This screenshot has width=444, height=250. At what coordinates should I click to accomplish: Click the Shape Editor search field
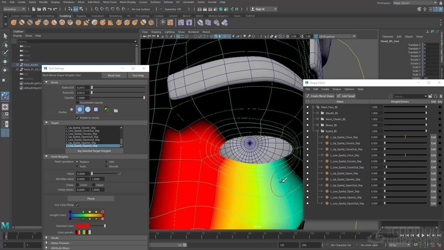(x=409, y=96)
